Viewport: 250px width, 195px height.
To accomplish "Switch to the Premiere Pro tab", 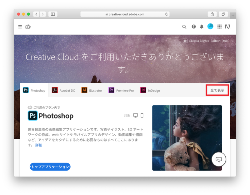I will 121,90.
